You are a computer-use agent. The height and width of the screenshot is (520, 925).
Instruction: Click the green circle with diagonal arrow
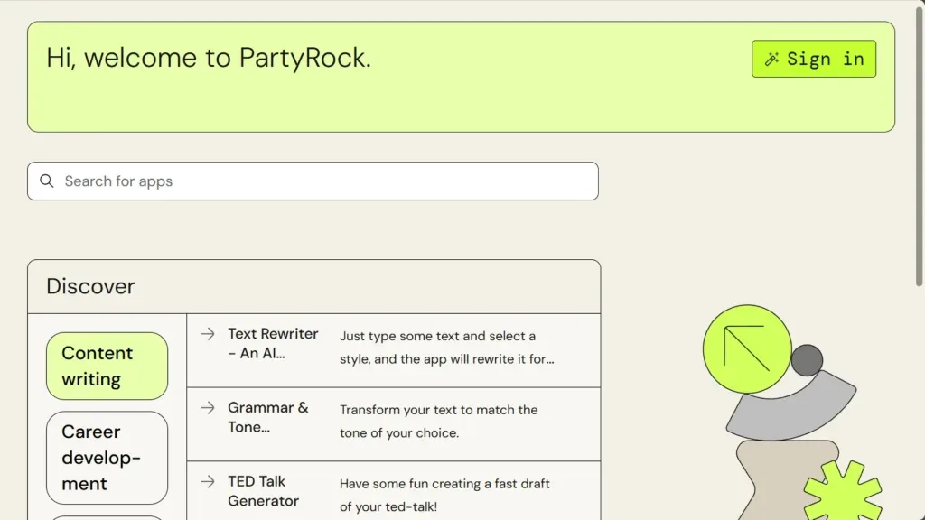[x=747, y=349]
